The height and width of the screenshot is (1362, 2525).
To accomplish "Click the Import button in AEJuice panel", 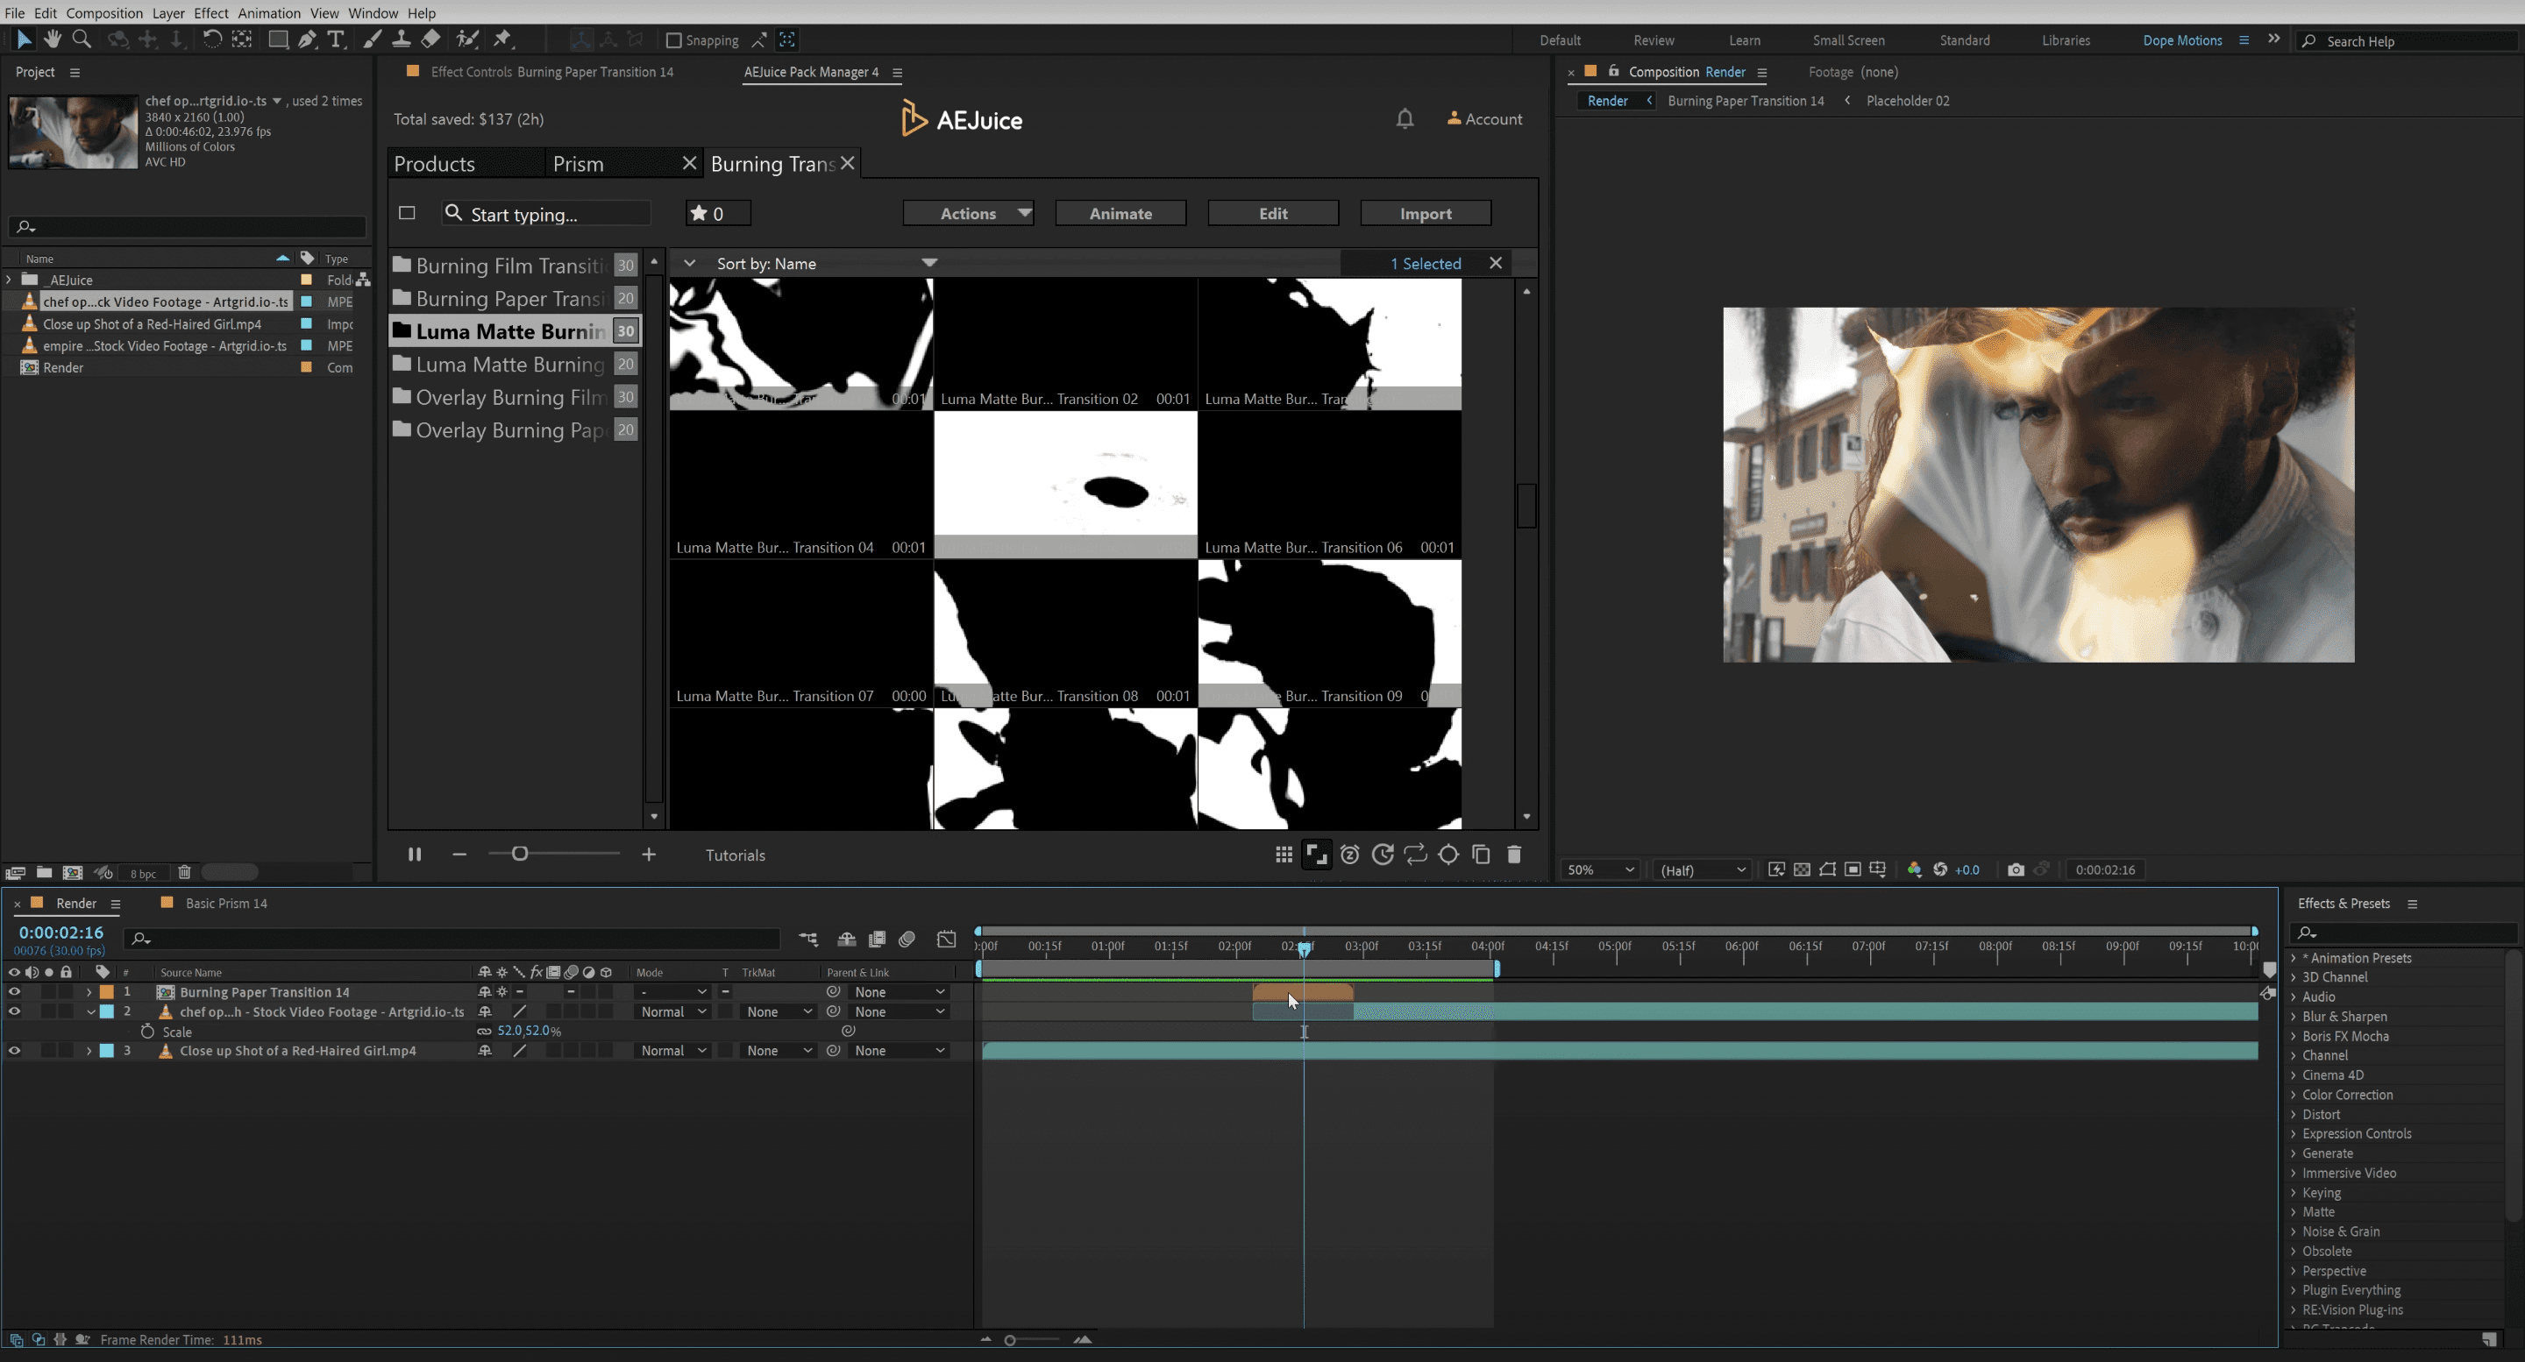I will pos(1425,213).
